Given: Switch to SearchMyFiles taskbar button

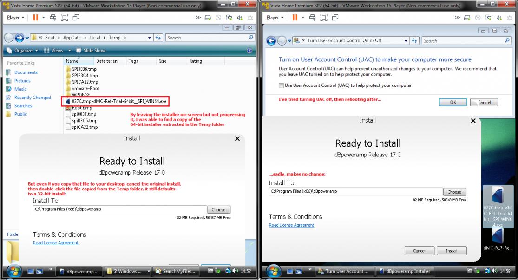Looking at the screenshot, I should coord(176,272).
